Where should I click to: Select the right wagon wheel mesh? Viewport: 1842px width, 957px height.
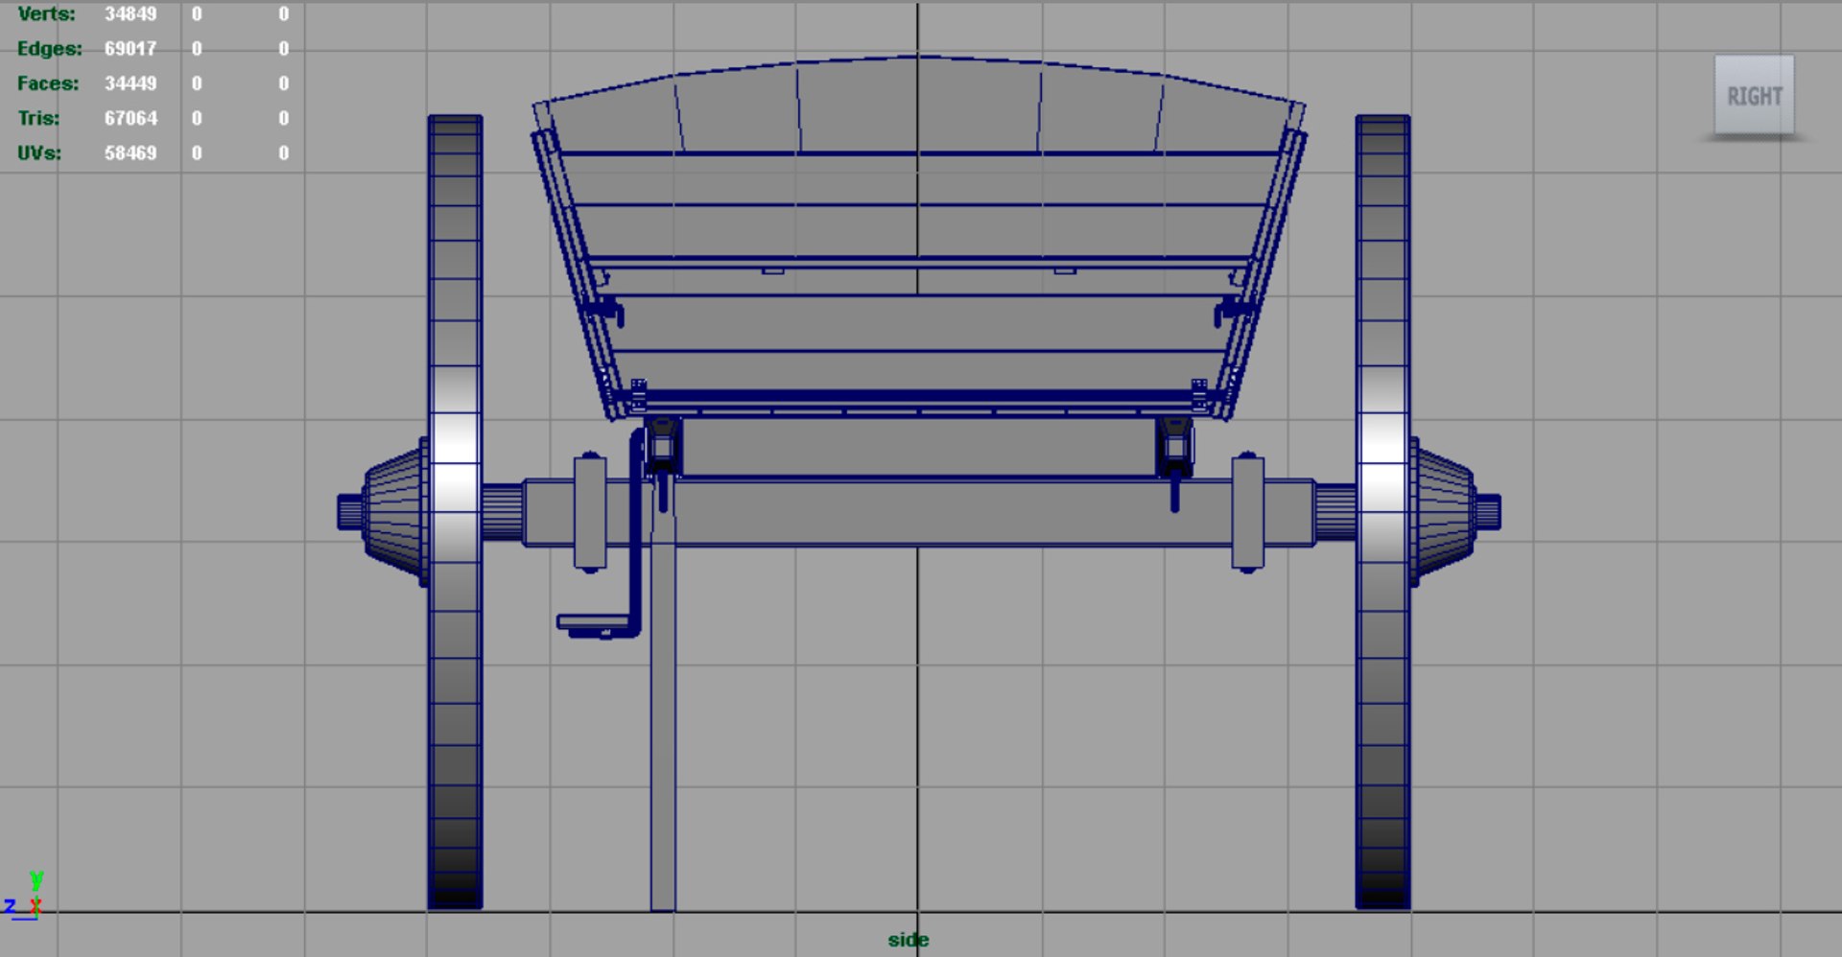(x=1382, y=512)
